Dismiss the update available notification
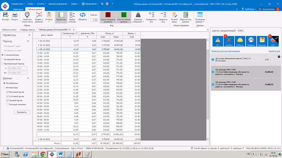The height and width of the screenshot is (158, 282). point(279,57)
